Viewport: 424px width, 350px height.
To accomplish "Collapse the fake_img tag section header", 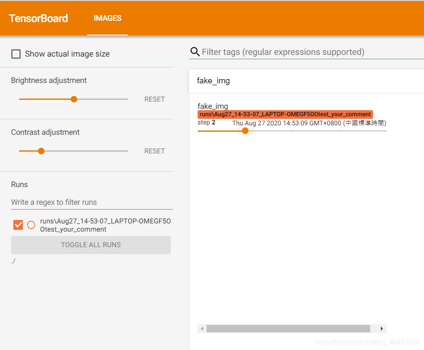I will point(306,81).
